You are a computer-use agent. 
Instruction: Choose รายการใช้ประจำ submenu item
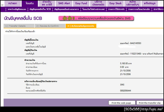(116, 9)
